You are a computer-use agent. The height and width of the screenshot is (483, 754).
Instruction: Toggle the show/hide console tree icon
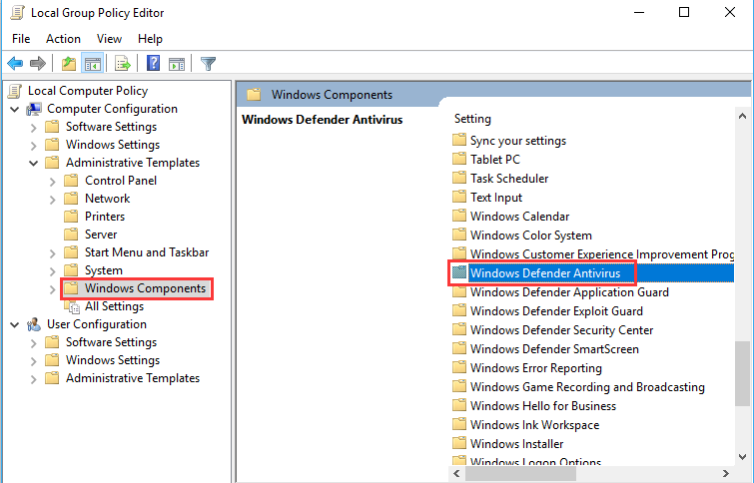click(92, 63)
